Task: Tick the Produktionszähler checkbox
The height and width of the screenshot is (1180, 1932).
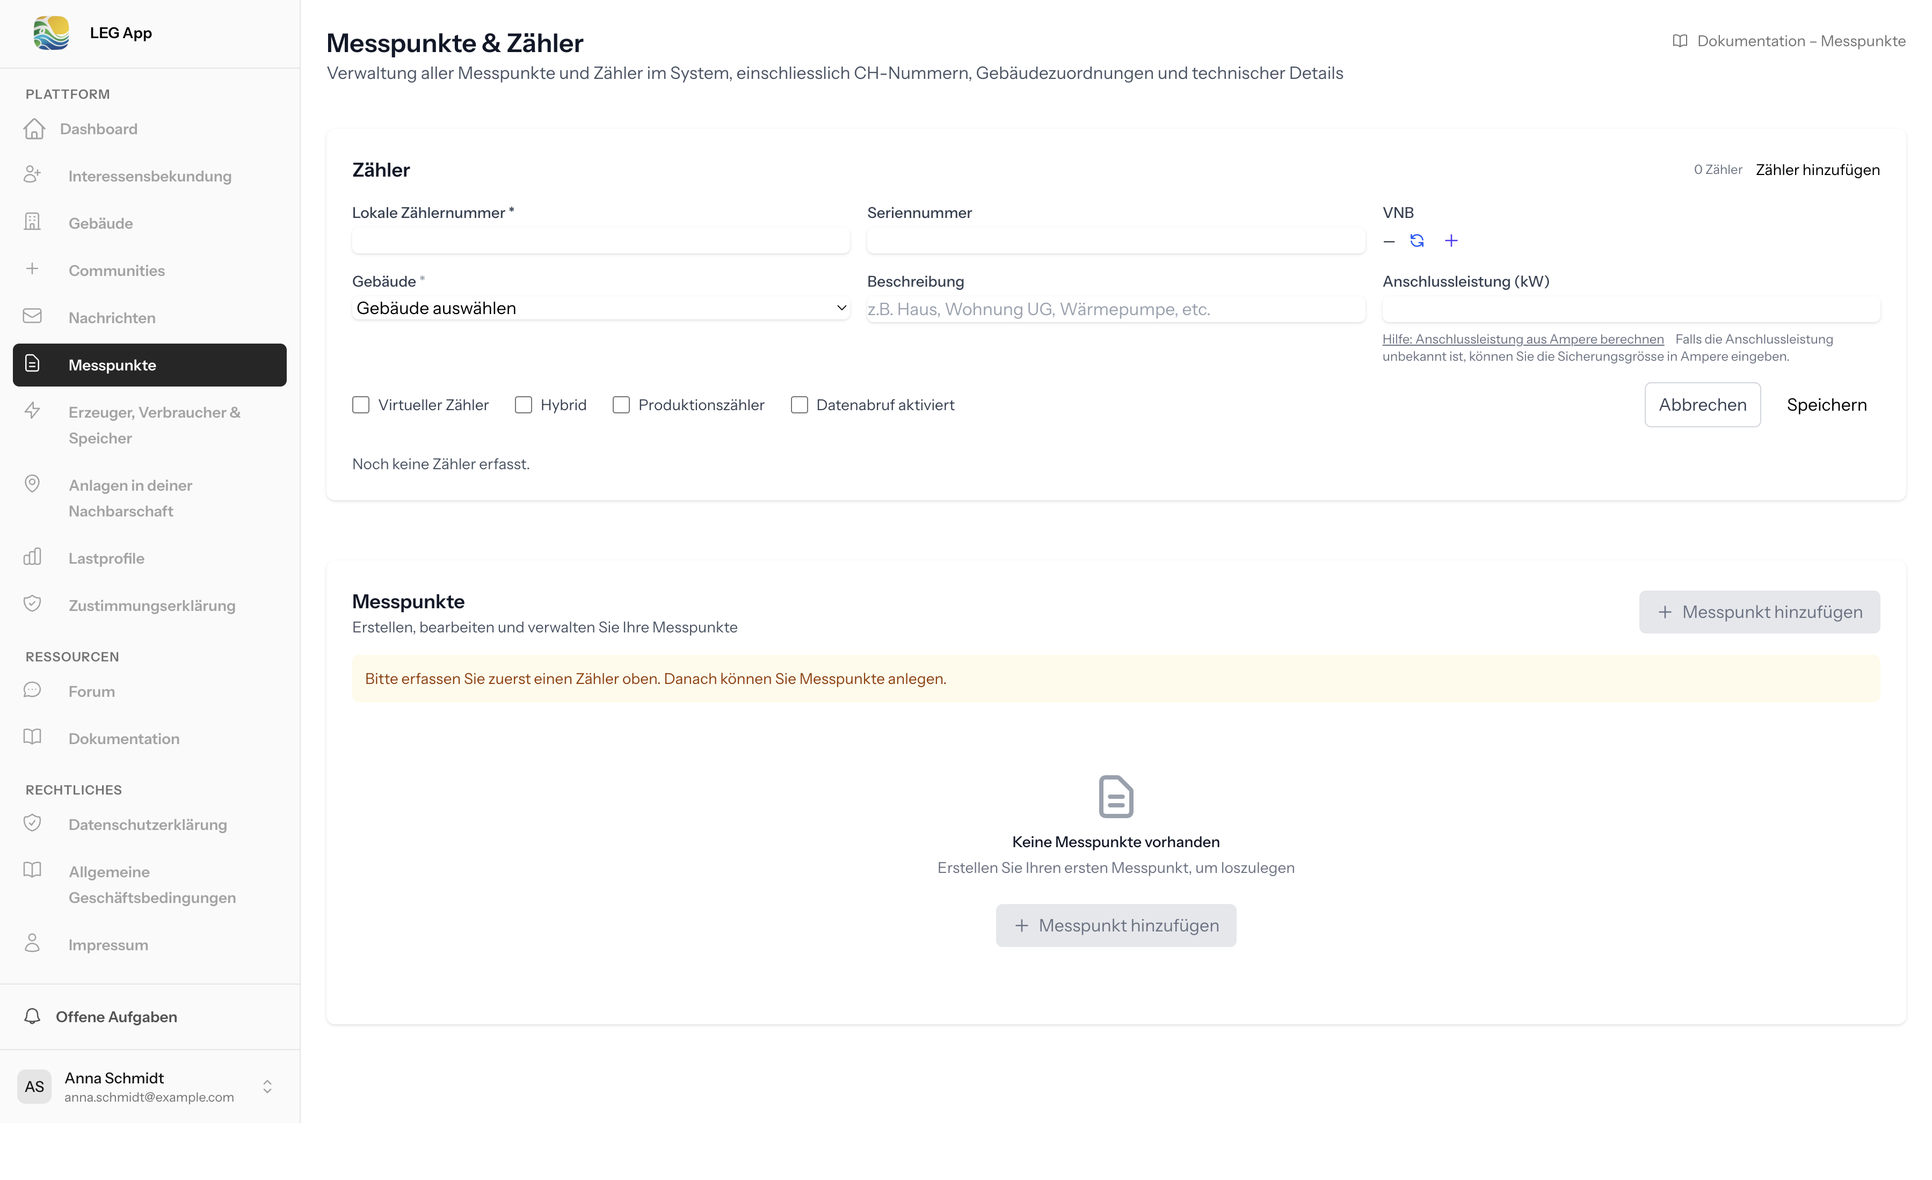Action: [621, 405]
